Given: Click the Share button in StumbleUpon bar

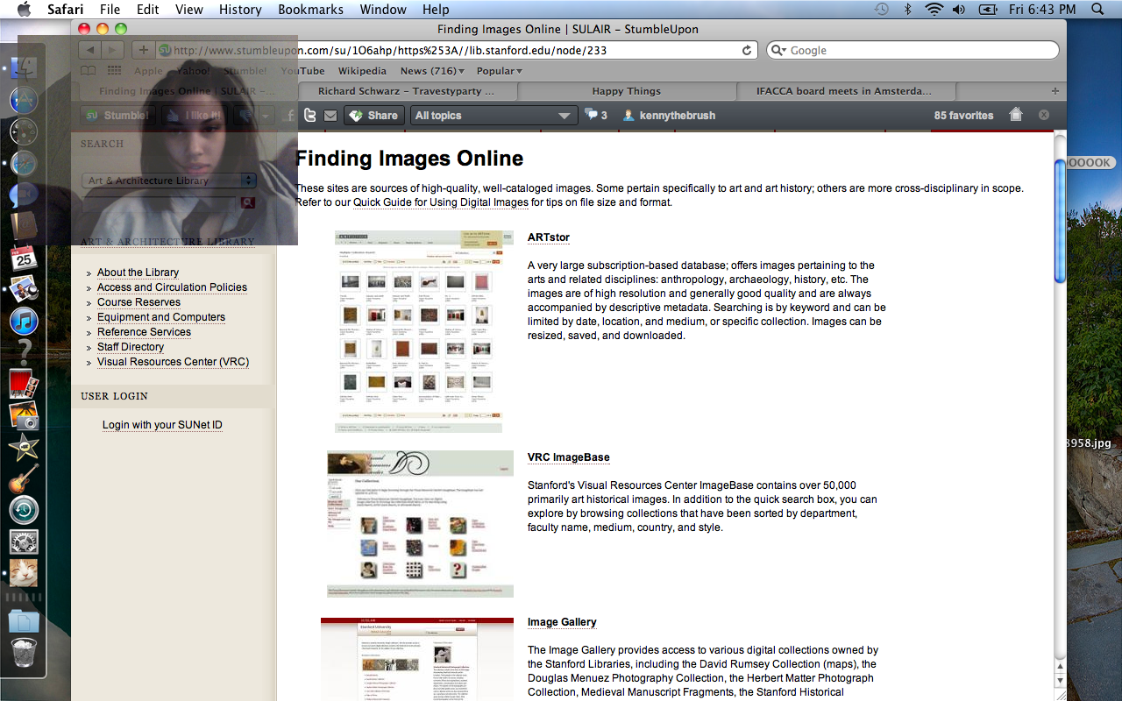Looking at the screenshot, I should 373,116.
